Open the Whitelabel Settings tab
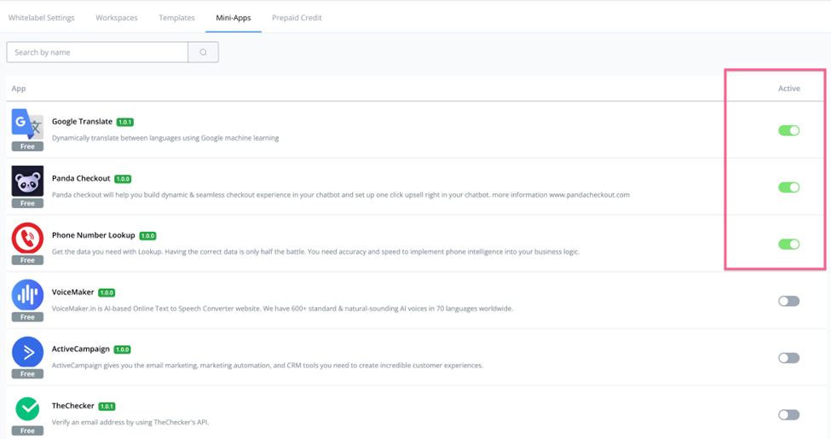831x439 pixels. pyautogui.click(x=42, y=18)
